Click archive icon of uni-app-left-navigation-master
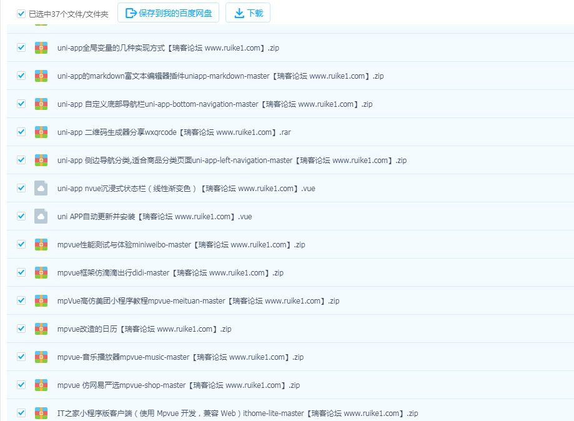574x421 pixels. tap(41, 160)
